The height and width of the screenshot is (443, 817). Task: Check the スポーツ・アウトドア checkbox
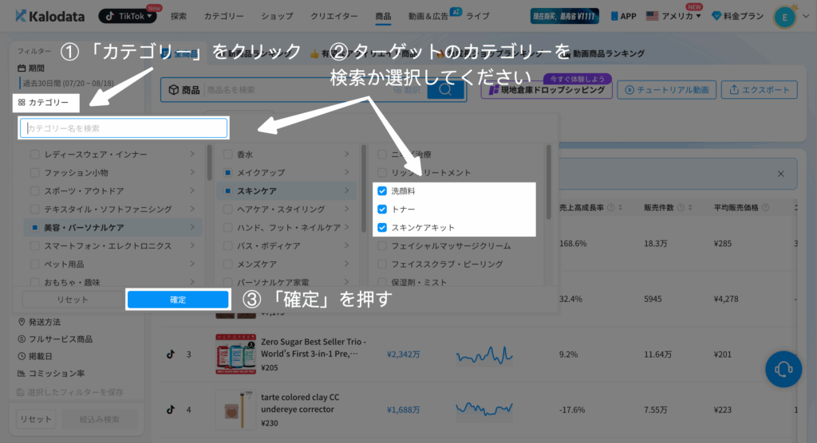click(35, 191)
